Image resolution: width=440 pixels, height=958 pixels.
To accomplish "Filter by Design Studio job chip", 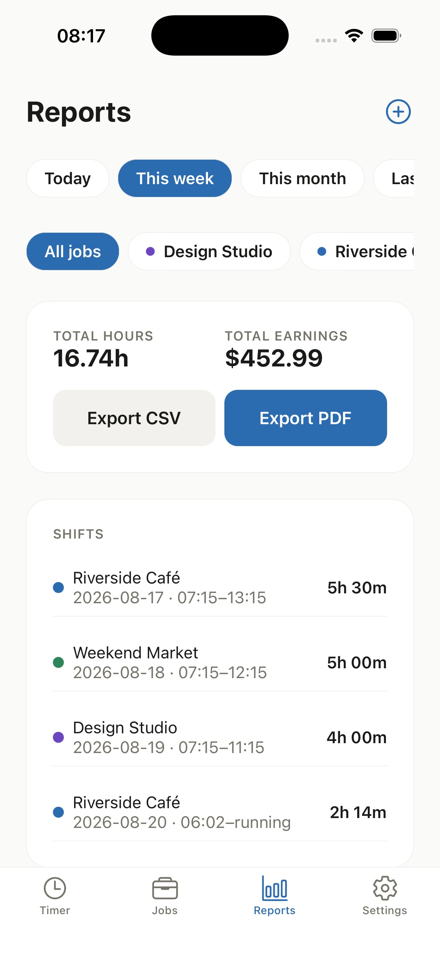I will (x=209, y=251).
